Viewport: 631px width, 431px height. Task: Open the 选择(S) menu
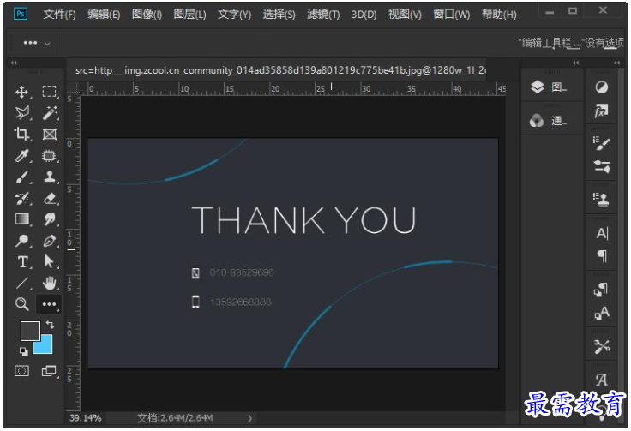click(279, 15)
